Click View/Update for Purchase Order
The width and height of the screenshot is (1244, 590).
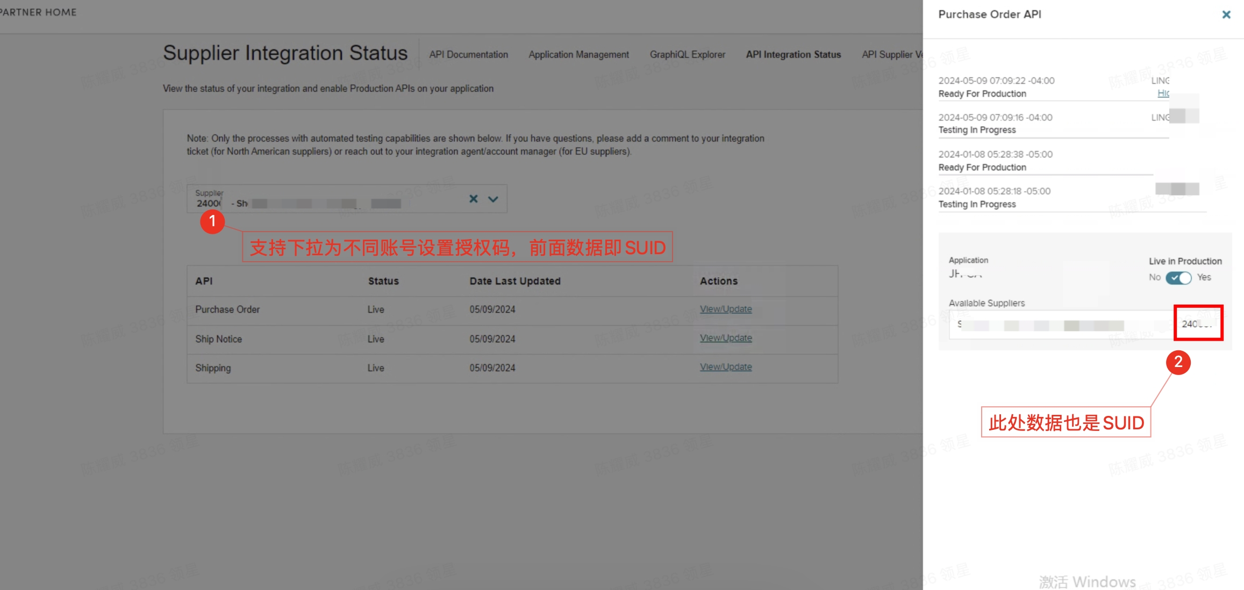tap(725, 309)
